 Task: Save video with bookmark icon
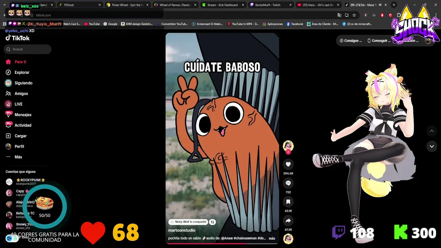[x=288, y=202]
